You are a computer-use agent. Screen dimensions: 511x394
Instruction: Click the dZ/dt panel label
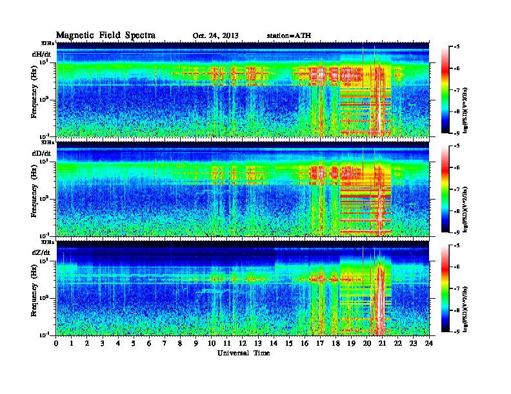tap(41, 252)
